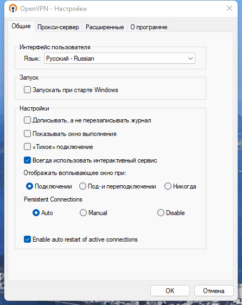
Task: Close the OpenVPN settings window
Action: tap(230, 8)
